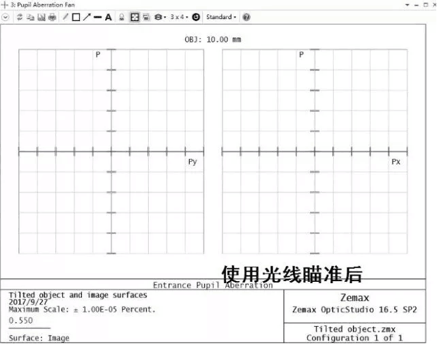Open the help question mark icon
The height and width of the screenshot is (348, 439).
[x=246, y=17]
